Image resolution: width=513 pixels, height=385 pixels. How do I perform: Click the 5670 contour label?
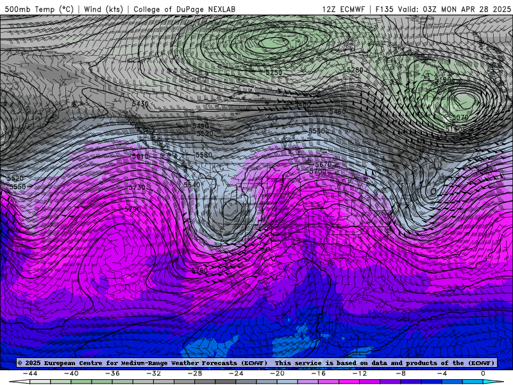pyautogui.click(x=323, y=165)
